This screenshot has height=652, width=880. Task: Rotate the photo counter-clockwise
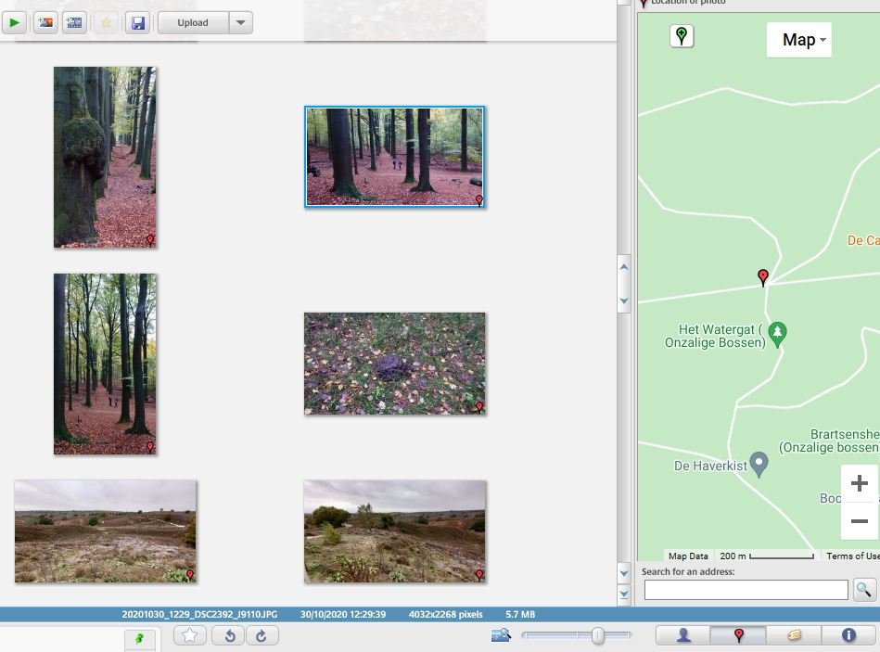229,635
